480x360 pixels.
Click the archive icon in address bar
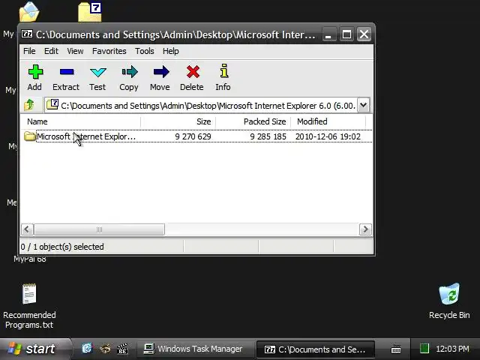coord(52,104)
